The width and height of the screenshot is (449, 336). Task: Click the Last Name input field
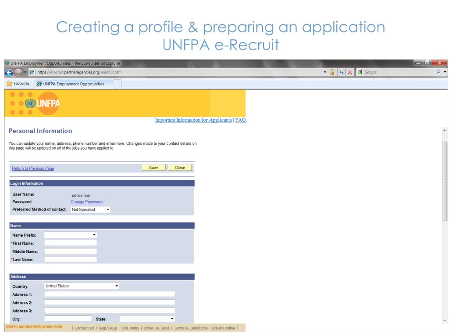(71, 259)
